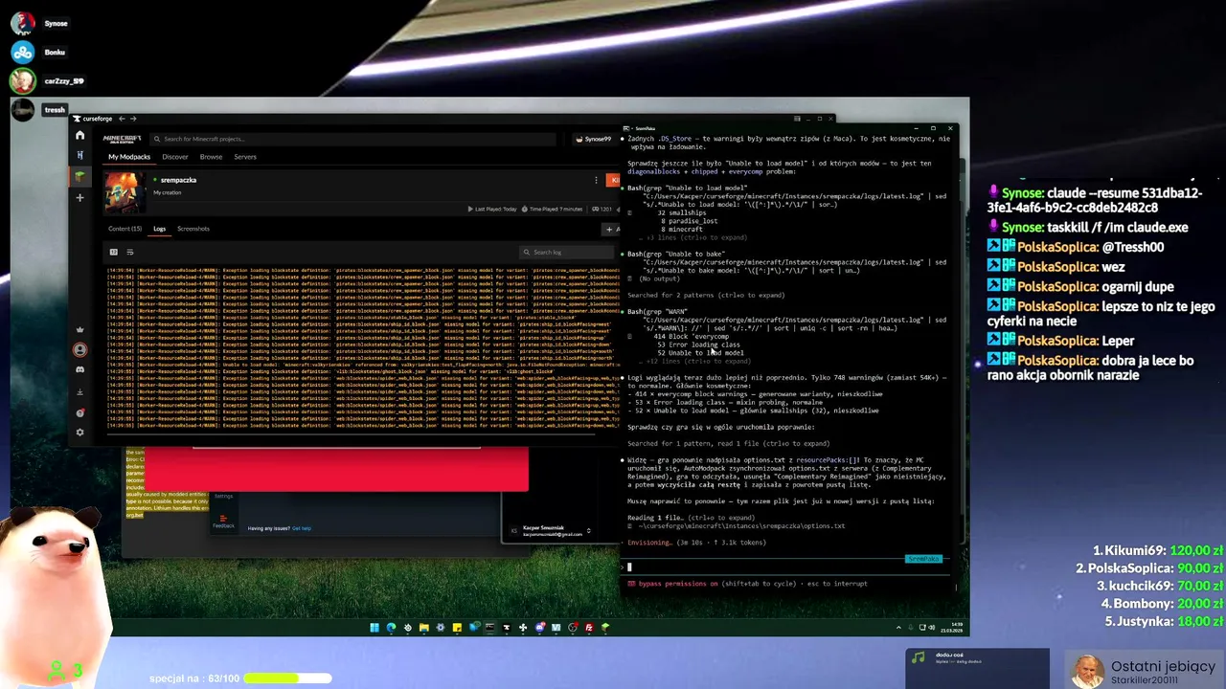This screenshot has height=689, width=1226.
Task: Follow the Get help link
Action: 302,528
